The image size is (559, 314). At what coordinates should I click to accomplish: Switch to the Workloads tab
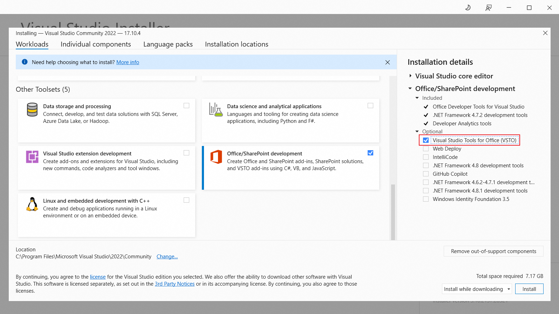(32, 44)
